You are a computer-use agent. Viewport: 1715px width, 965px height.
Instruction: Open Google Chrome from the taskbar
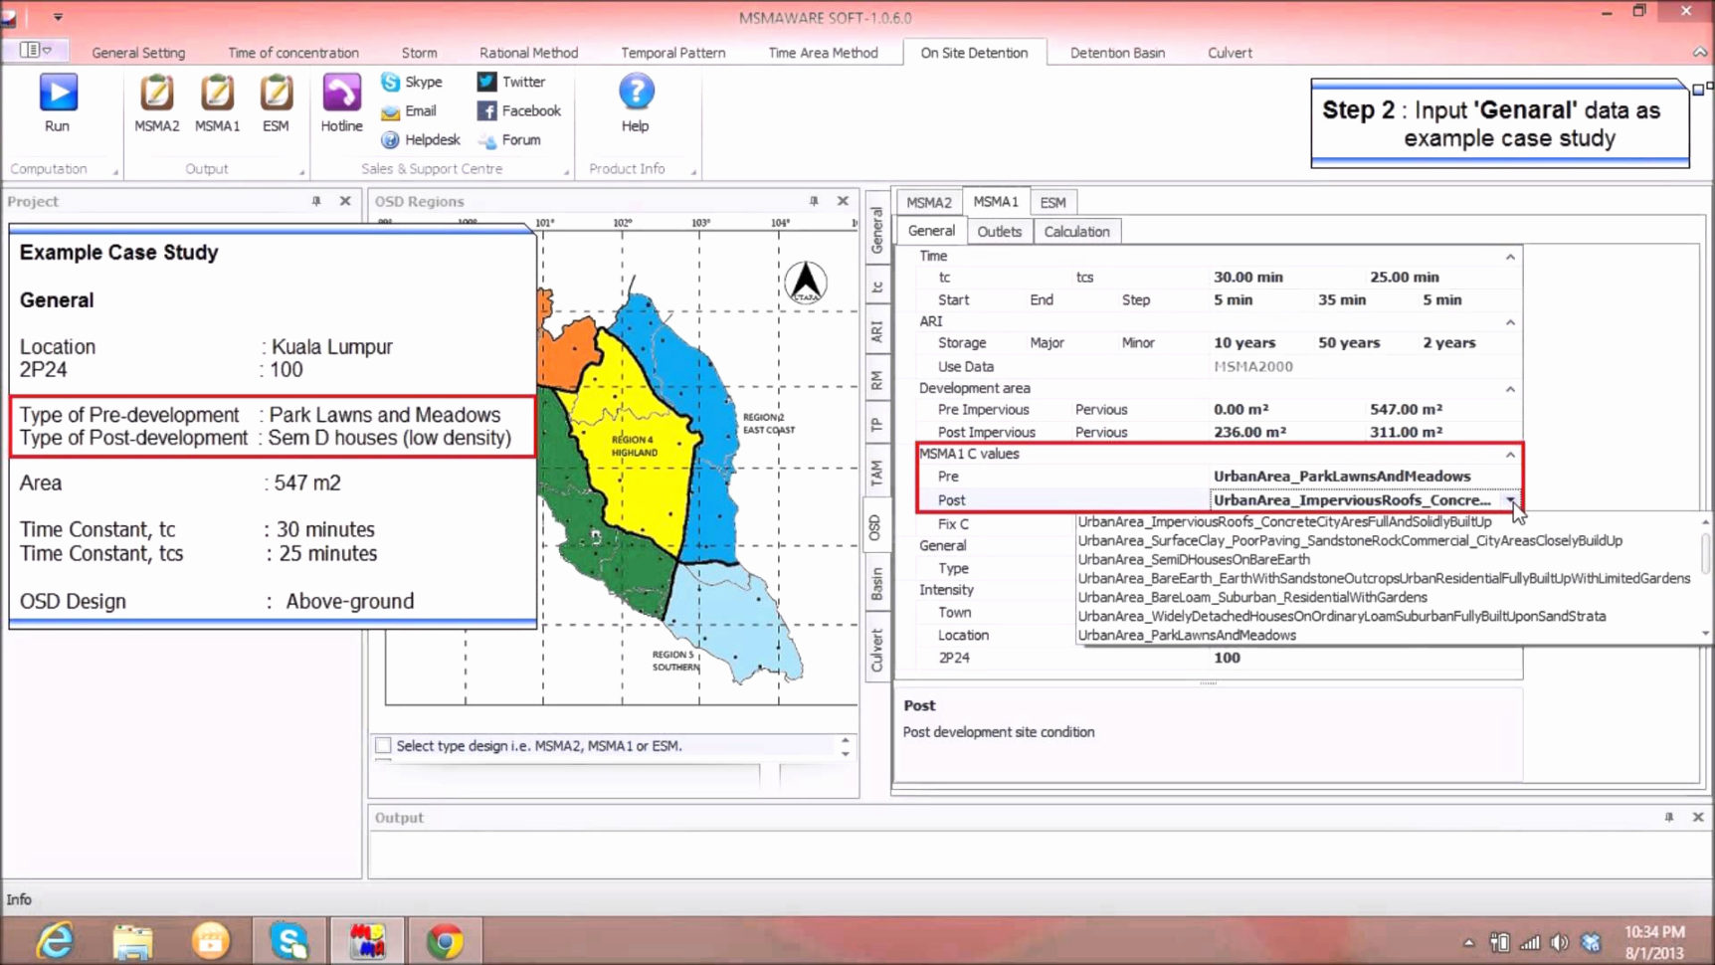[445, 940]
